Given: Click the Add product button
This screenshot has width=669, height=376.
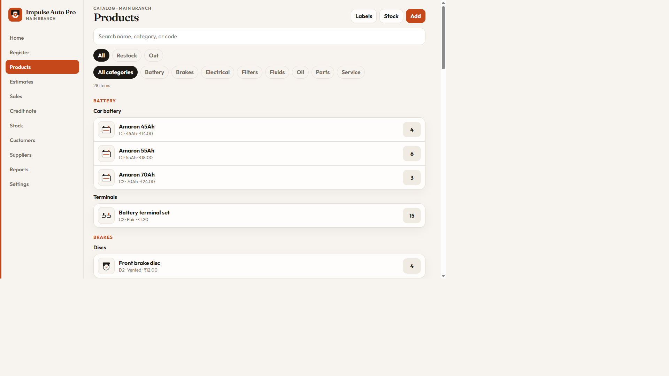Looking at the screenshot, I should (x=416, y=16).
